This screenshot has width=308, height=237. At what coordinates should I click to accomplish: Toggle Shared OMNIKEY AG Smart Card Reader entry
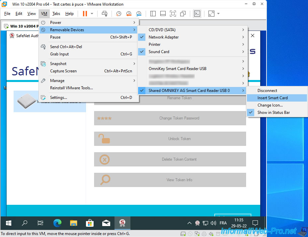click(x=192, y=91)
